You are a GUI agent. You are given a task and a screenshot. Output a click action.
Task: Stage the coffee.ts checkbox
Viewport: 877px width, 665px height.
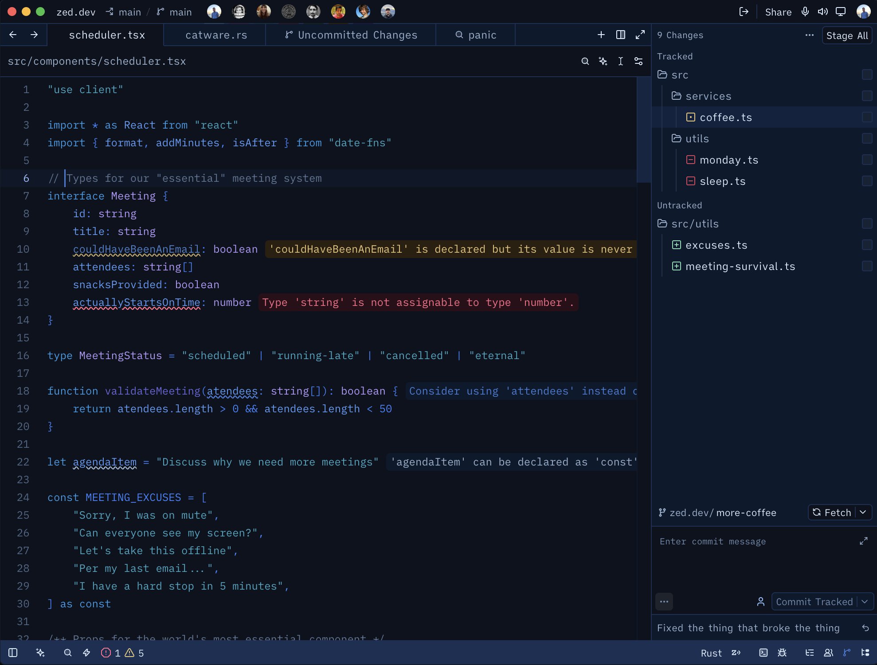[867, 117]
